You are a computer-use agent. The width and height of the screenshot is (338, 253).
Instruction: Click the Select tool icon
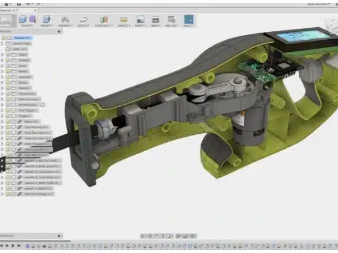point(189,19)
